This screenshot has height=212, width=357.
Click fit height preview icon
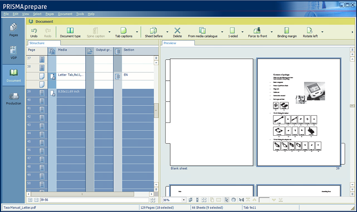[197, 200]
